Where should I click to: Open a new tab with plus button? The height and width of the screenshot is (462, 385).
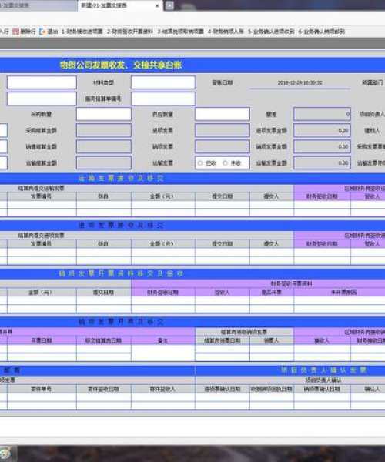[169, 5]
